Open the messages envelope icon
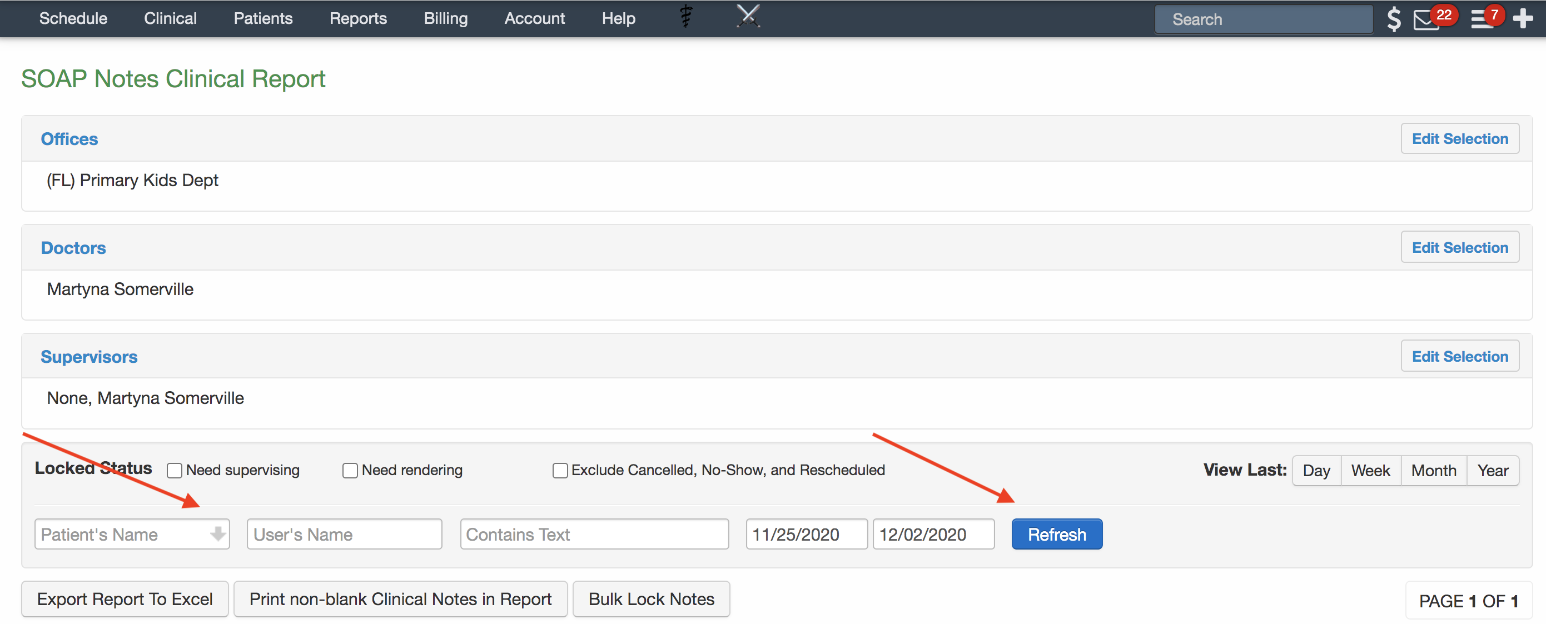Viewport: 1546px width, 624px height. [1426, 21]
